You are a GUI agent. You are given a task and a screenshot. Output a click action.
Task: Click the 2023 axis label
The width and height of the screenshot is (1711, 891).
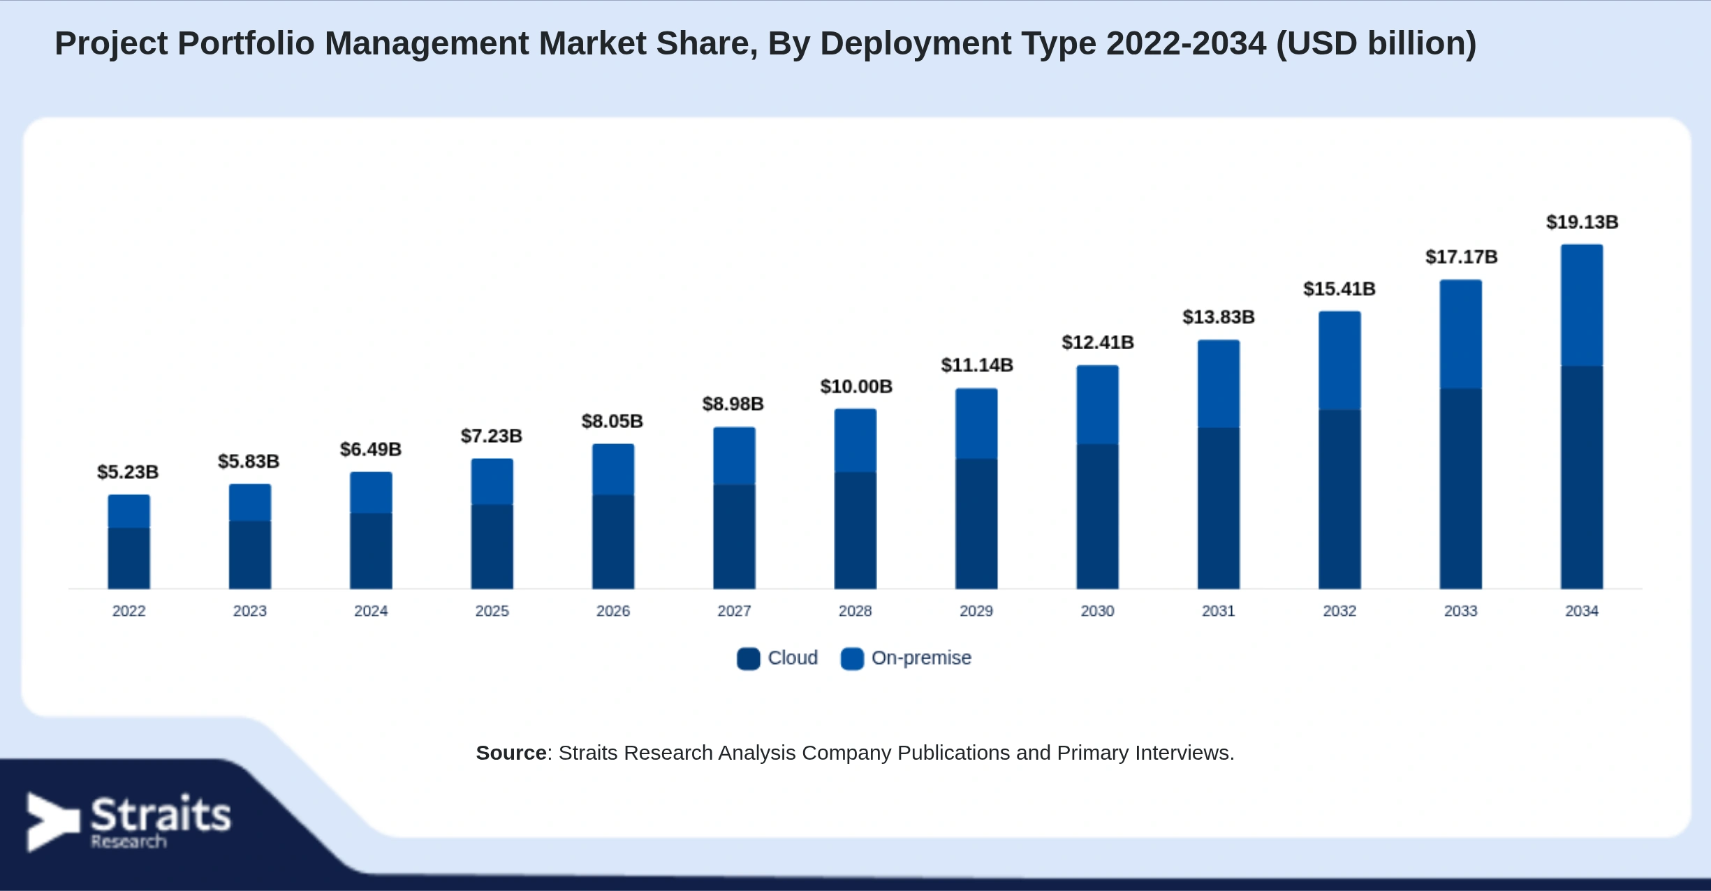[x=250, y=611]
